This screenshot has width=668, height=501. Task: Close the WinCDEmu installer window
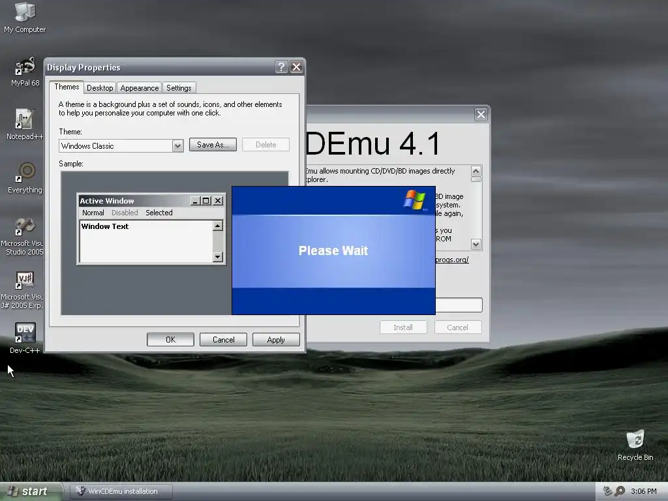point(481,114)
